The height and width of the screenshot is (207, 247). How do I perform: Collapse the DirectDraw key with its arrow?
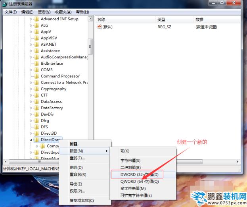(x=31, y=140)
